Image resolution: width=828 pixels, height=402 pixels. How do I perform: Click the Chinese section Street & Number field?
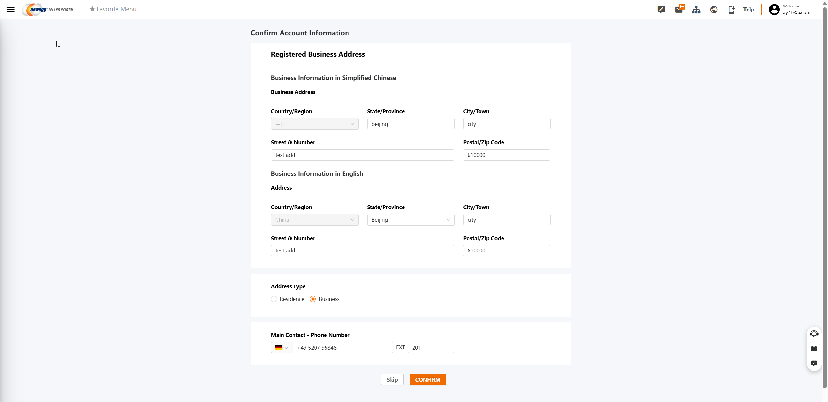click(362, 155)
